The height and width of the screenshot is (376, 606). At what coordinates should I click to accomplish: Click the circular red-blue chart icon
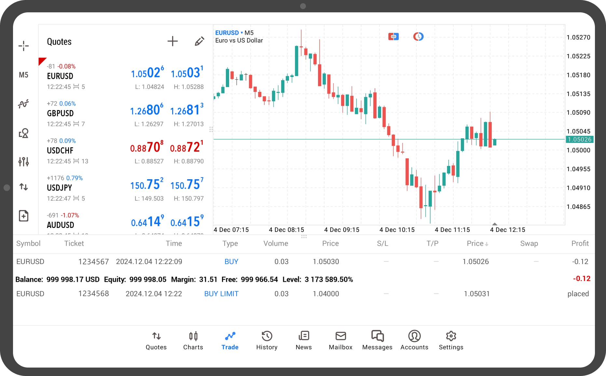(418, 37)
